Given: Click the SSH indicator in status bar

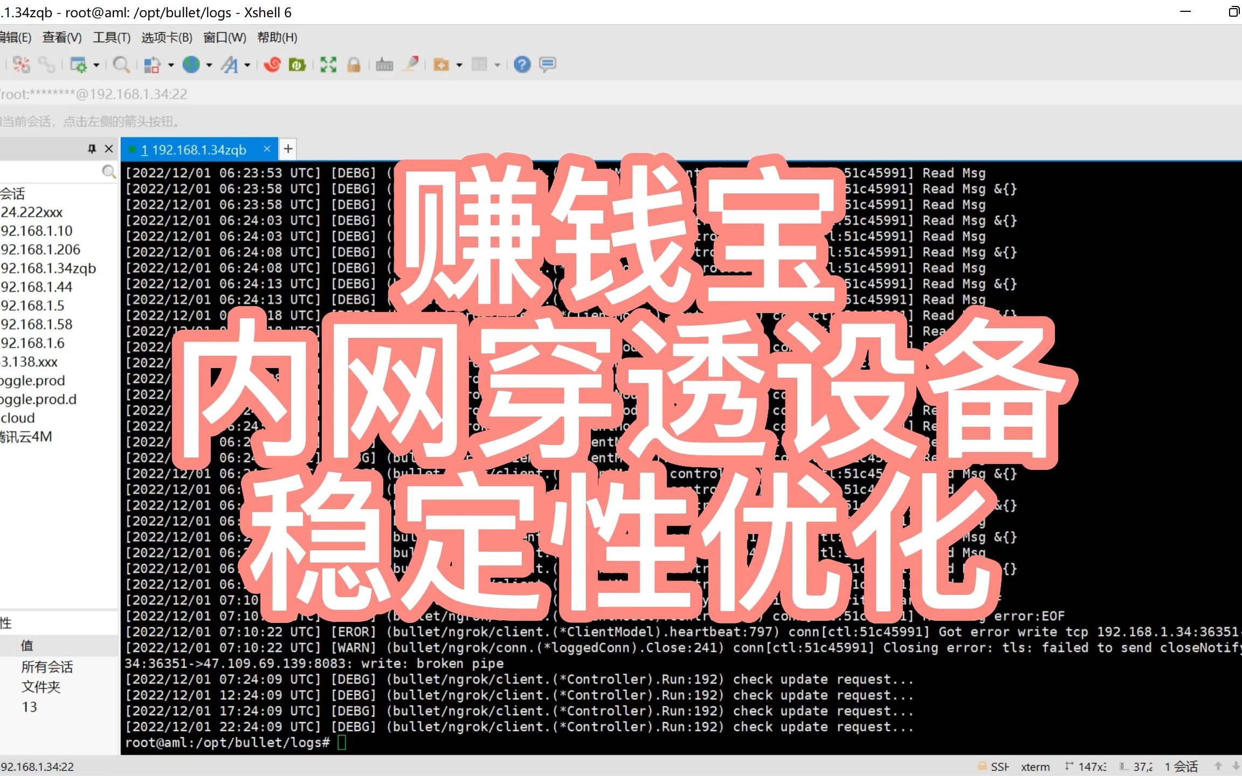Looking at the screenshot, I should (x=993, y=766).
